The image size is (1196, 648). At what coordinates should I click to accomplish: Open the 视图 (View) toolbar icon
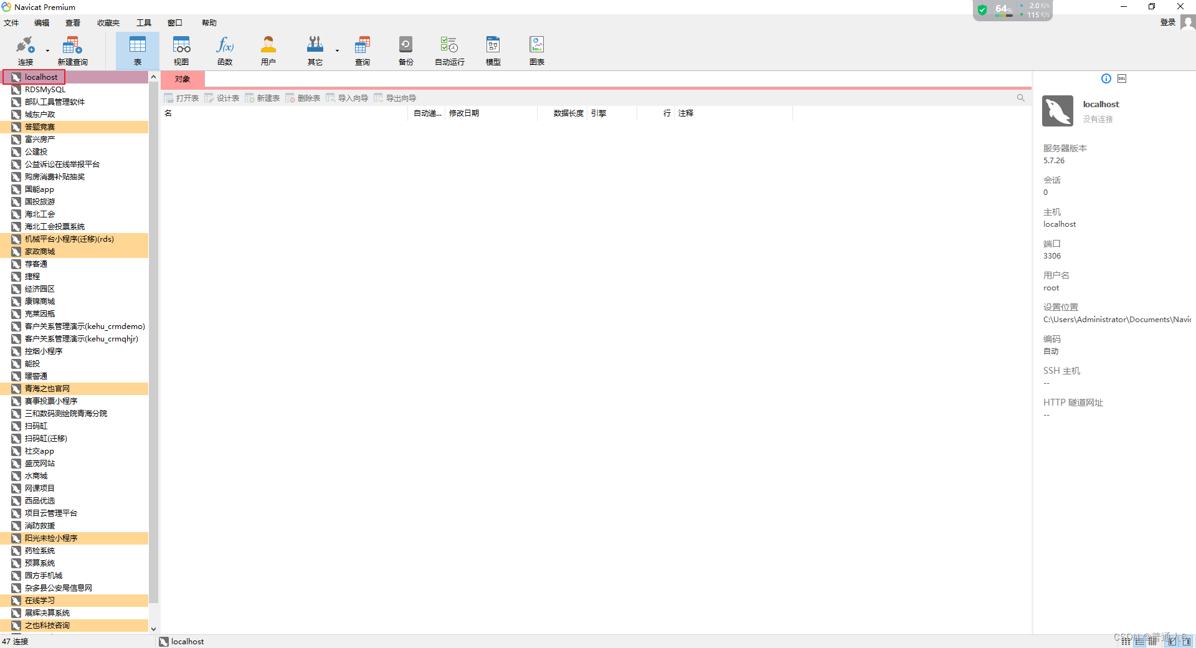pos(181,50)
